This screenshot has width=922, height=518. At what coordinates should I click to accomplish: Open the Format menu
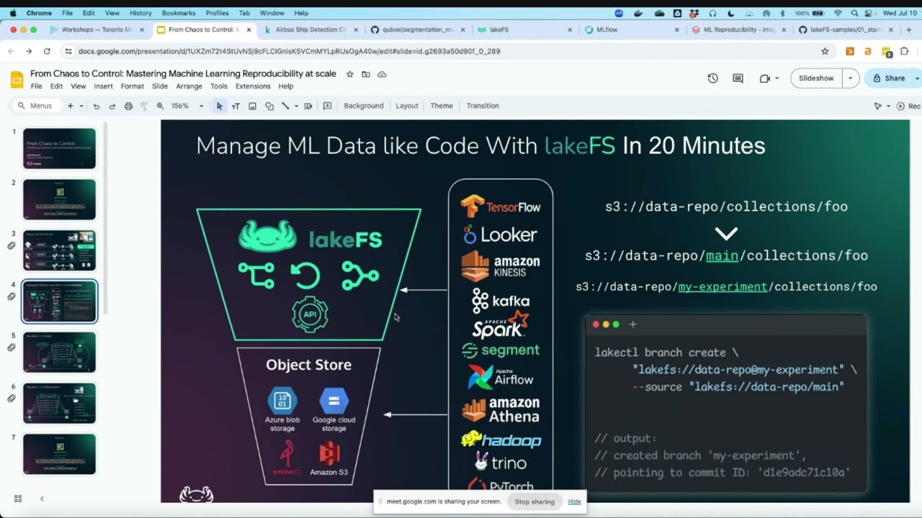(x=133, y=86)
